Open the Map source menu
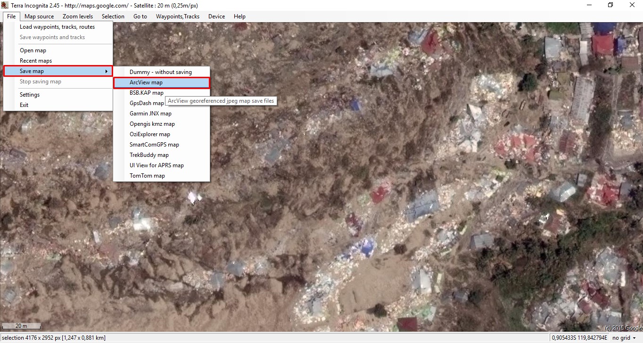 [39, 16]
